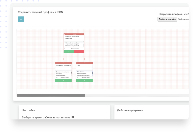Click the canvas horizontal scrollbar thumb
The width and height of the screenshot is (193, 132).
pyautogui.click(x=51, y=96)
